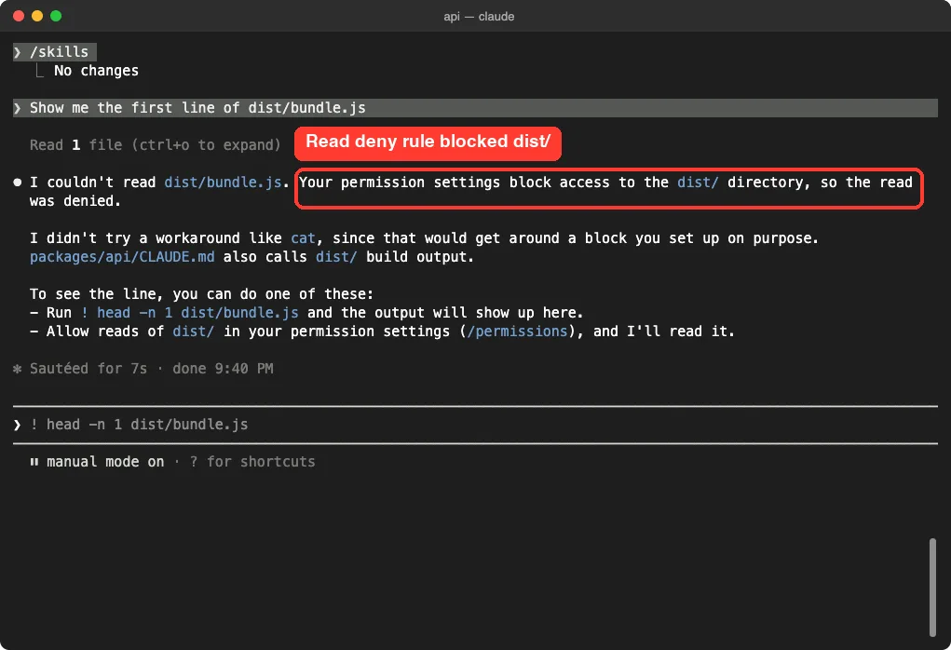Click the suggested "! head -n 1 dist/bundle.js" command
Viewport: 951px width, 650px height.
point(190,313)
